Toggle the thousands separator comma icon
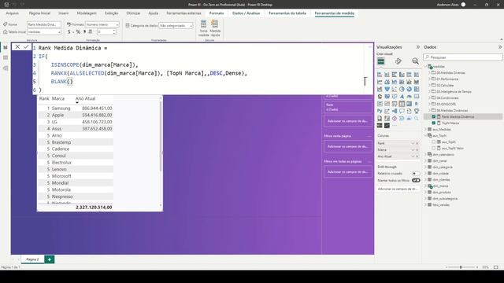504x283 pixels. [84, 31]
